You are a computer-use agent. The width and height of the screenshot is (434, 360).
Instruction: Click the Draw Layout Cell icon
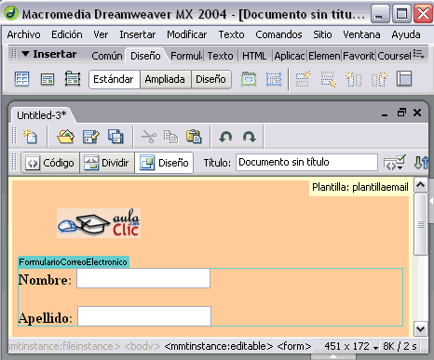click(274, 79)
